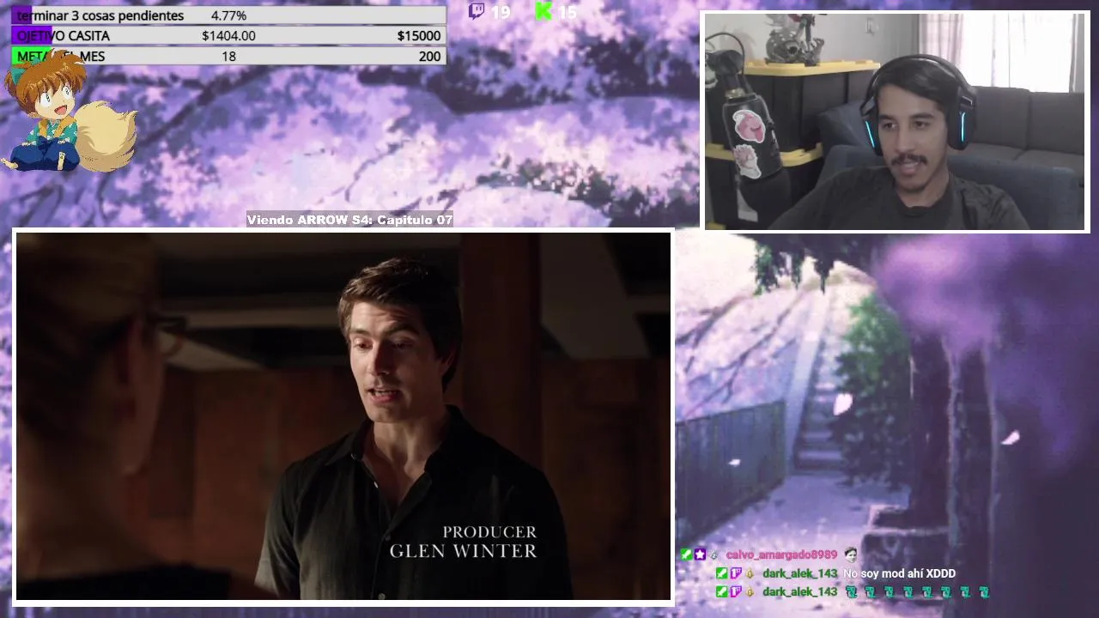Open dark_alek_143 username on the emote-only message
The width and height of the screenshot is (1099, 618).
tap(799, 591)
